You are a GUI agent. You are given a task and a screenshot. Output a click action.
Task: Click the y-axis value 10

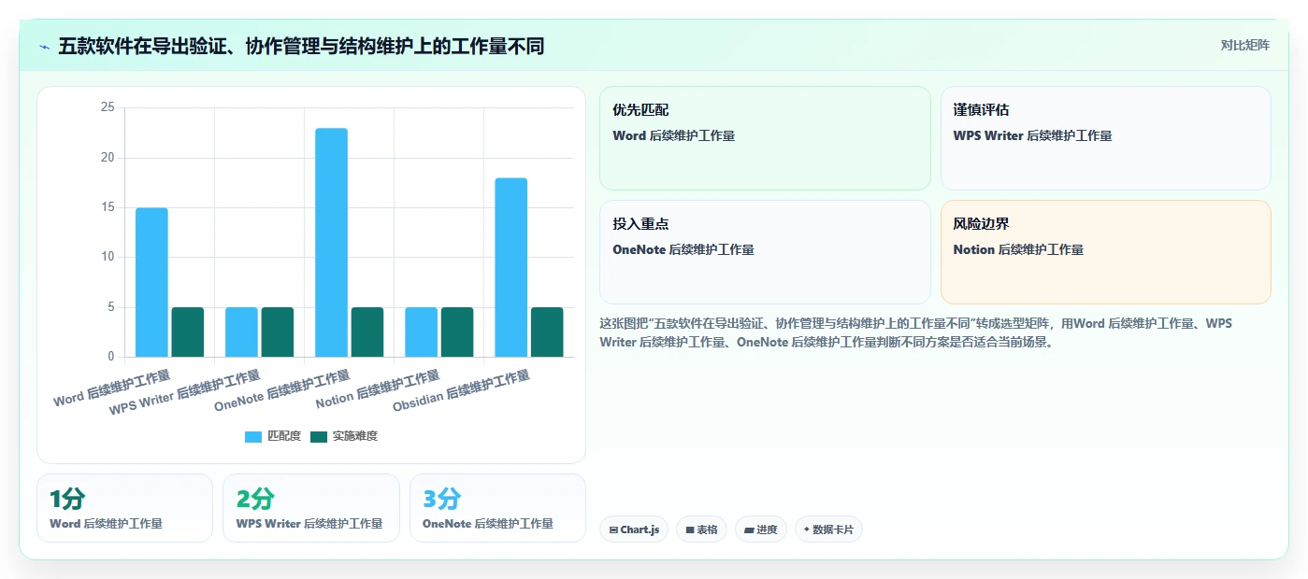coord(108,257)
